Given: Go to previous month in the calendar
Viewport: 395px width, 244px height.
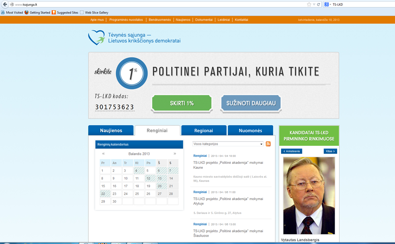Looking at the screenshot, I should [103, 154].
